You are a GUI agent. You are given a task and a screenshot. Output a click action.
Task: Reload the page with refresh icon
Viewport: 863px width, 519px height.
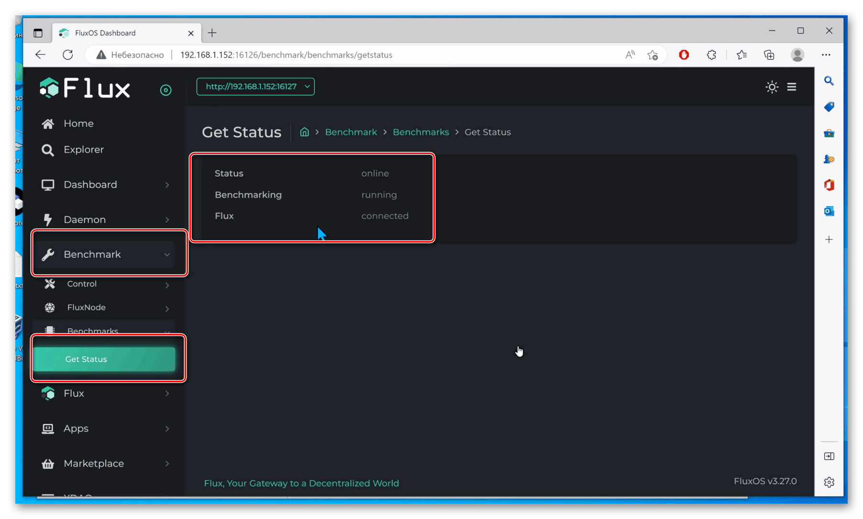click(68, 55)
